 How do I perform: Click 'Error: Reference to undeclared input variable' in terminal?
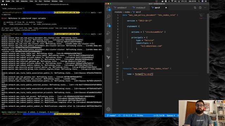click(24, 18)
